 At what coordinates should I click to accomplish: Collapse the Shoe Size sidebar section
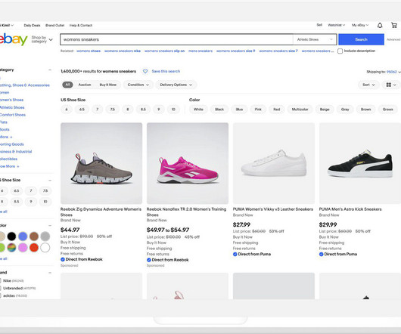(50, 180)
